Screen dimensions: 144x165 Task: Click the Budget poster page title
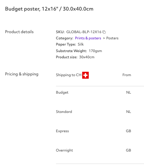tap(49, 9)
